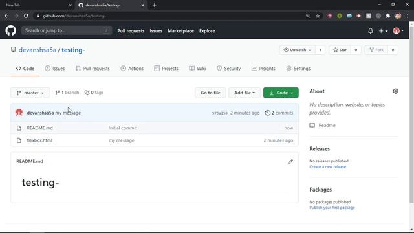Open the browser zoom magnifier icon
Screen dimensions: 414x233
click(x=308, y=16)
